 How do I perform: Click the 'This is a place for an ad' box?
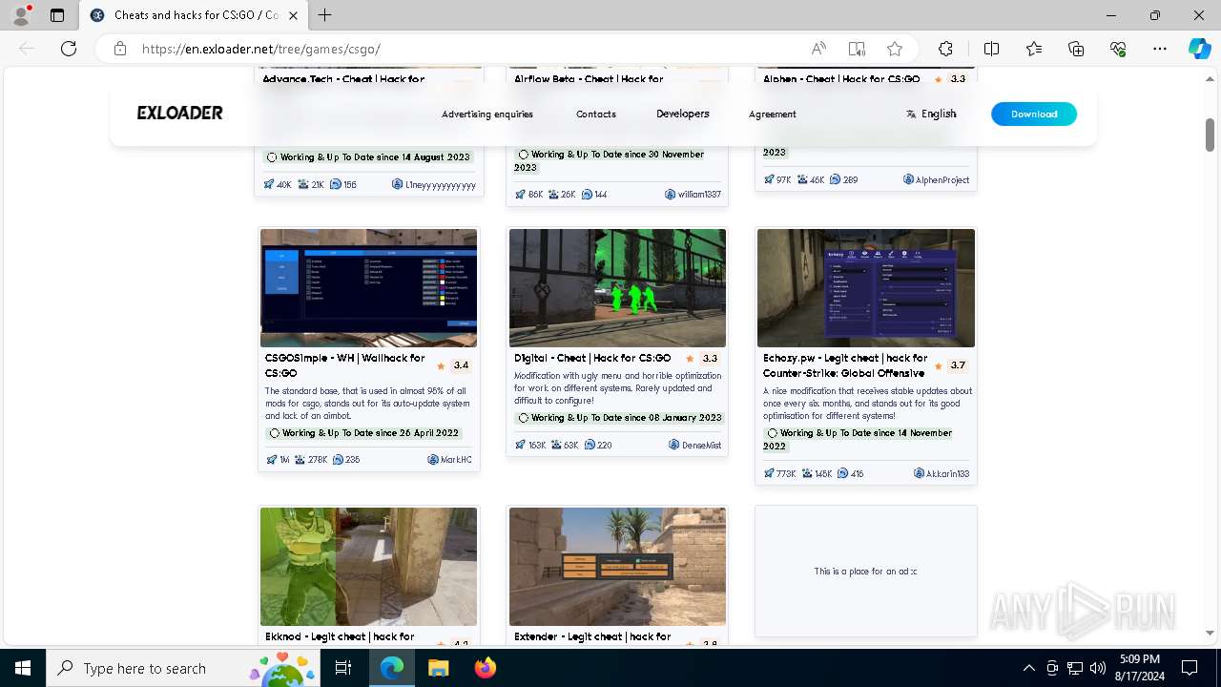(x=866, y=572)
